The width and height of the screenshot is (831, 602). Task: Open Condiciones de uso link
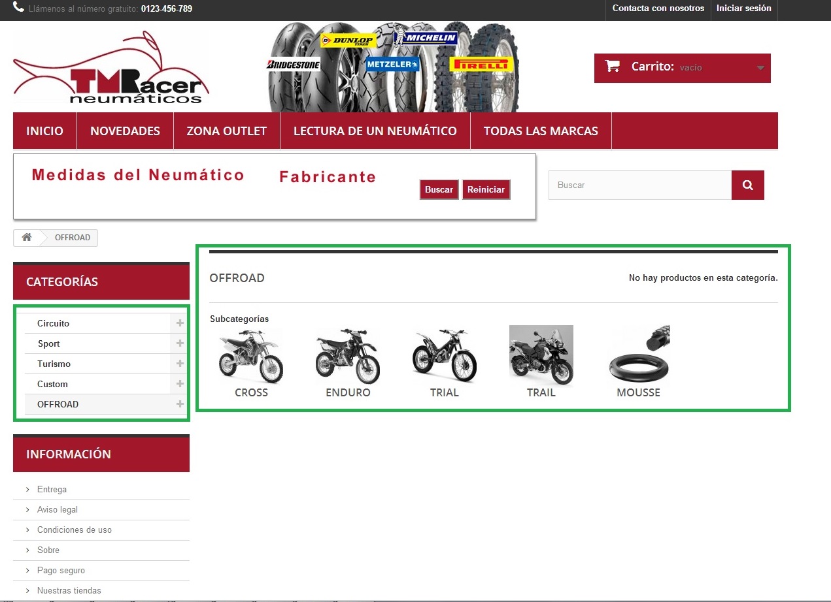(75, 530)
